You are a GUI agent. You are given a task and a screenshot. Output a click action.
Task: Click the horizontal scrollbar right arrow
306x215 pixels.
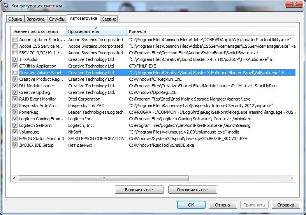coord(292,178)
